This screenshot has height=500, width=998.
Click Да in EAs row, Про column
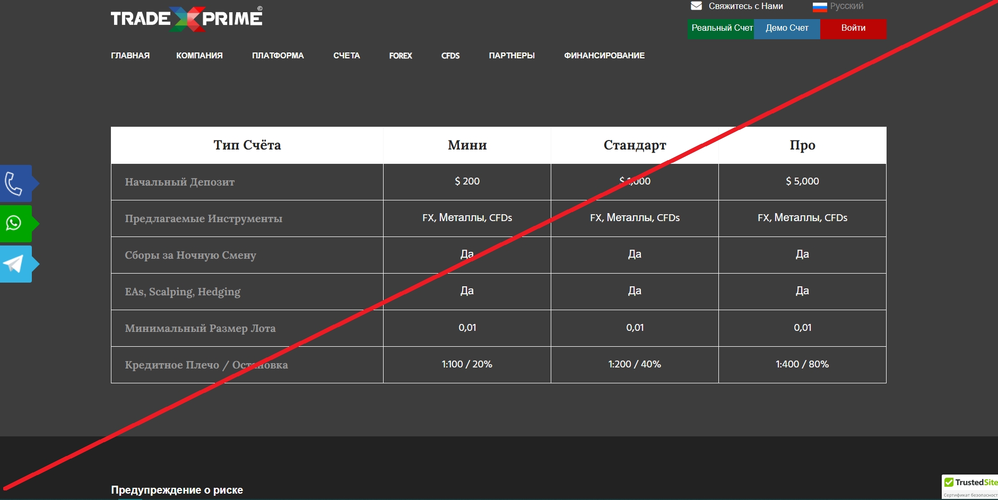802,291
